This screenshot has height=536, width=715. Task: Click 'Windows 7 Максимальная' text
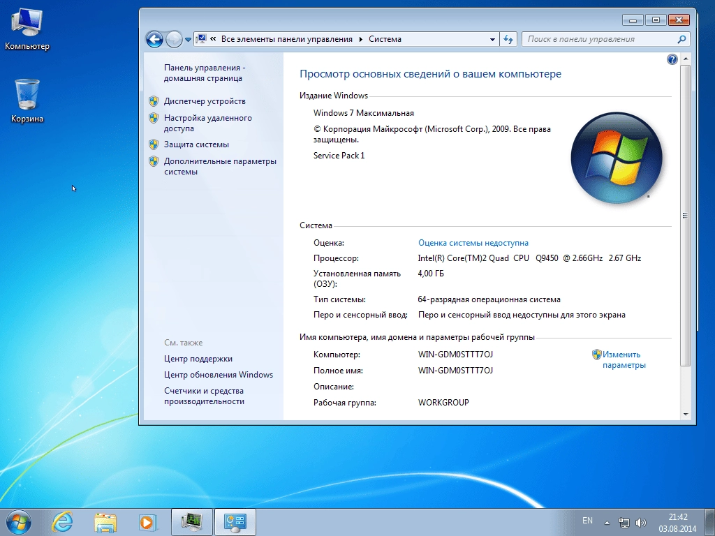coord(364,113)
